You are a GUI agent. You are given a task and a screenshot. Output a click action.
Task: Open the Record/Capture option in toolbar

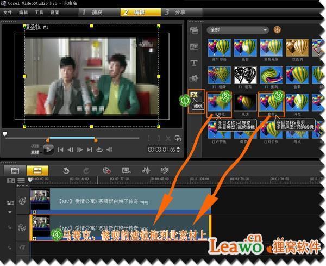tap(106, 170)
